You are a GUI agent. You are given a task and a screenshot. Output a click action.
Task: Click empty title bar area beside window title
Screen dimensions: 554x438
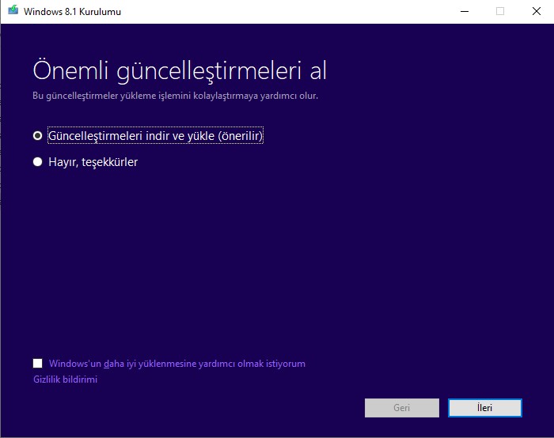(x=277, y=12)
